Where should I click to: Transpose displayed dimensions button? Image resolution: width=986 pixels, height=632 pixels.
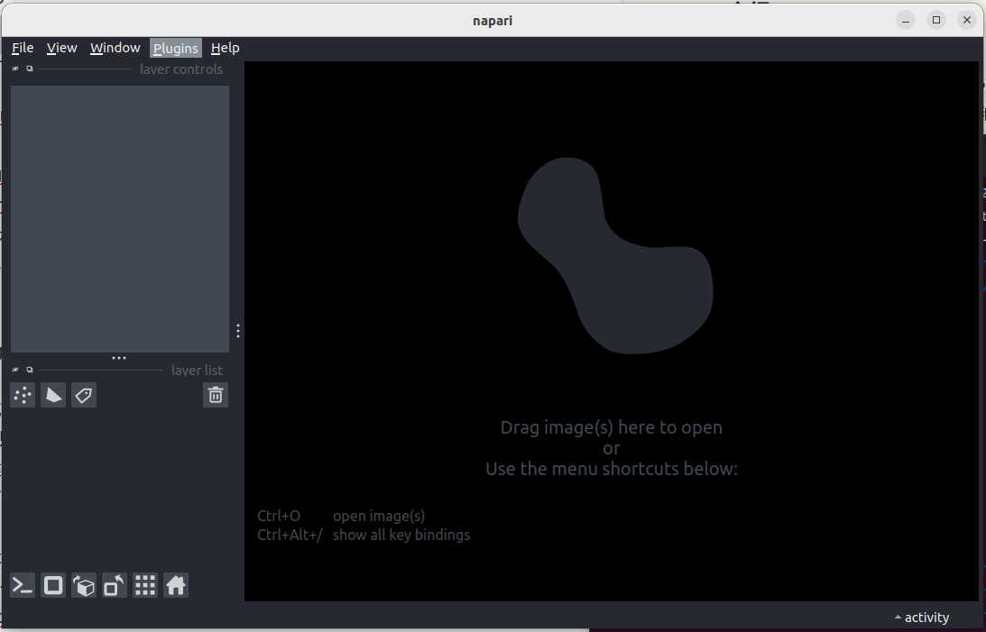pos(115,585)
